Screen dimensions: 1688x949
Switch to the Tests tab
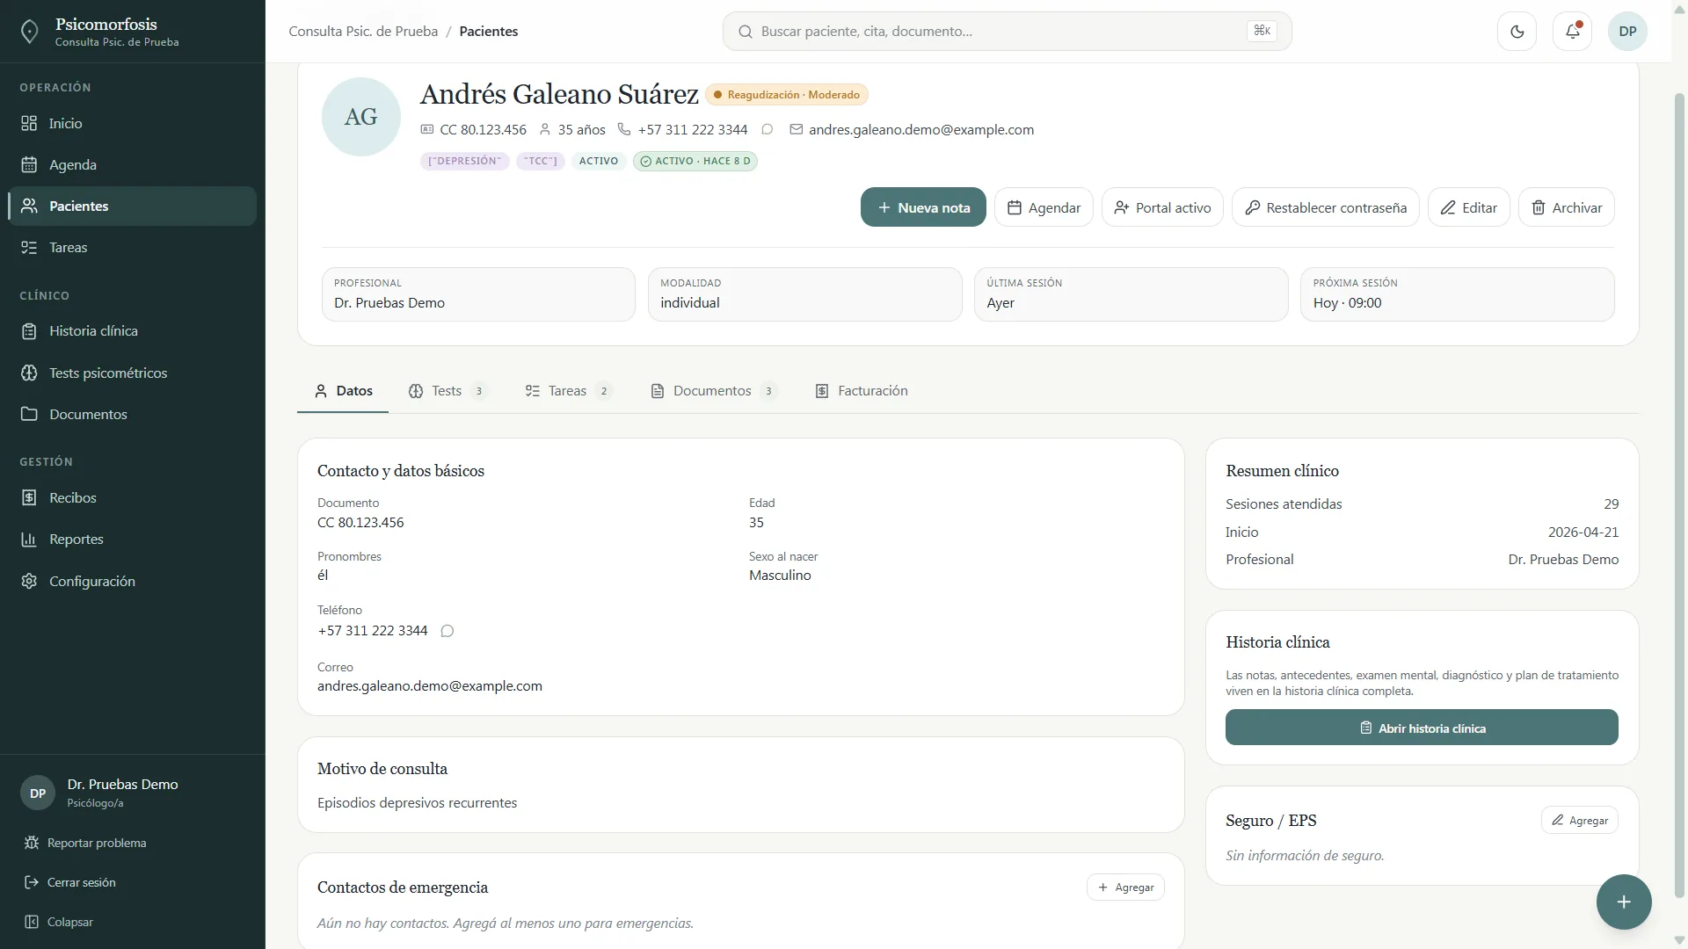pos(447,391)
